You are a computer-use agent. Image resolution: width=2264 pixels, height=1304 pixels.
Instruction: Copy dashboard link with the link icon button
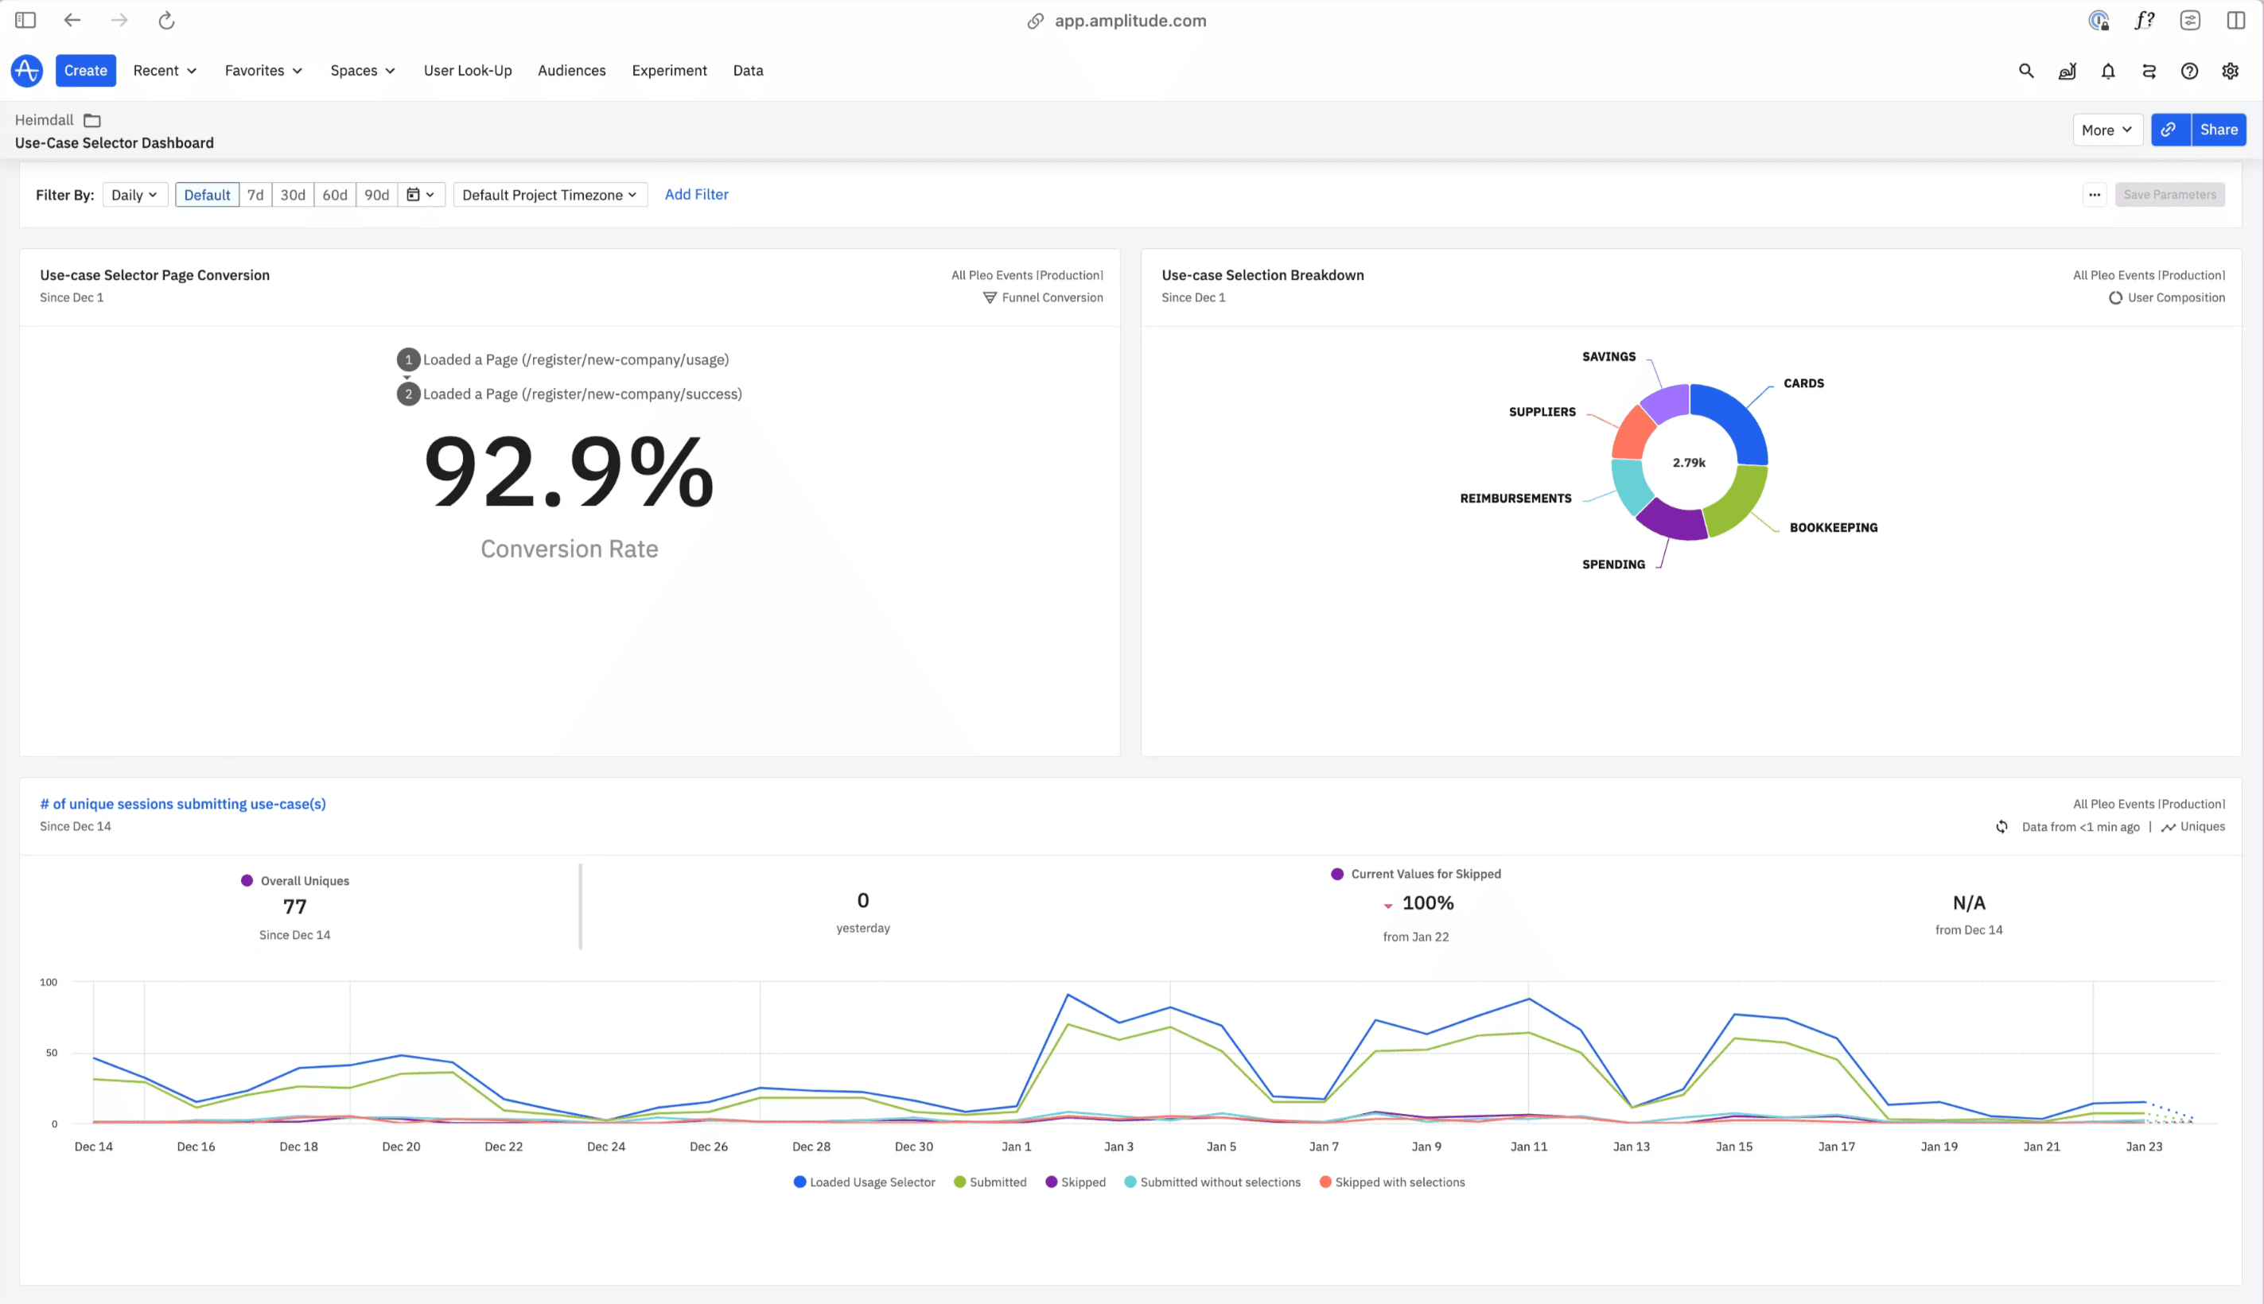[x=2171, y=130]
